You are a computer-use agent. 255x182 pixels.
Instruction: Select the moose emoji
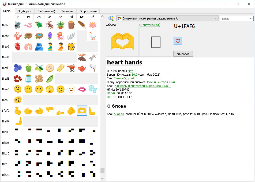coord(82,57)
